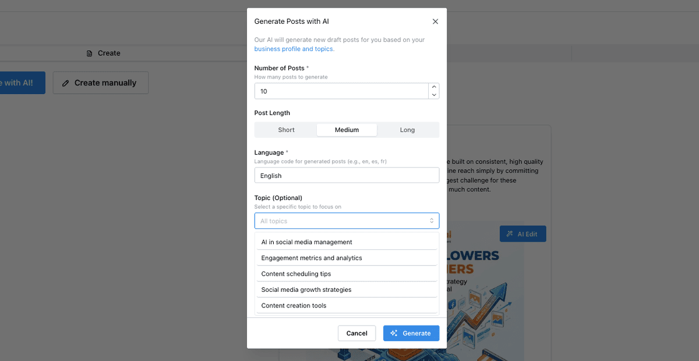Image resolution: width=699 pixels, height=361 pixels.
Task: Select the Long post length option
Action: click(407, 130)
